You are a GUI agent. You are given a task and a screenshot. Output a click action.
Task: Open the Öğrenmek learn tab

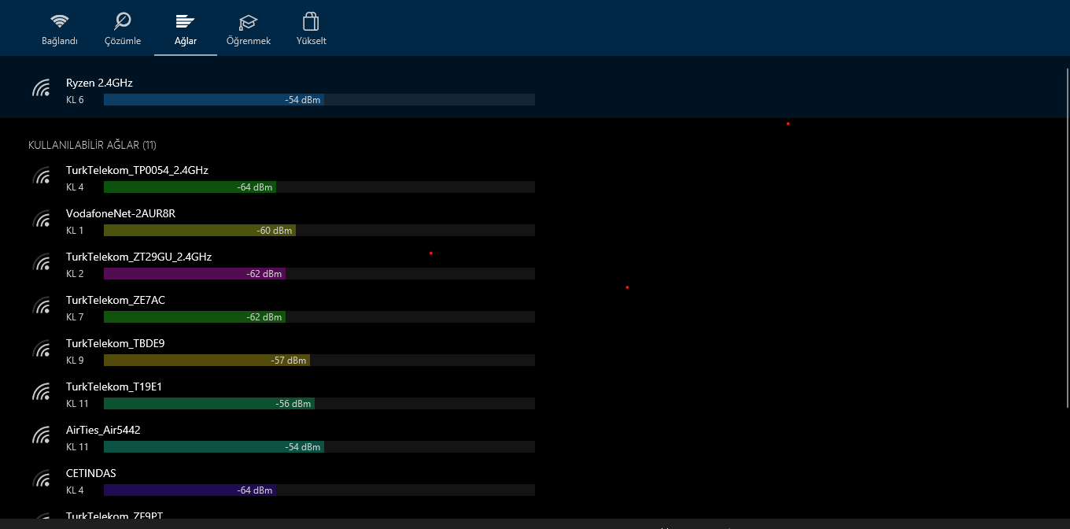249,29
